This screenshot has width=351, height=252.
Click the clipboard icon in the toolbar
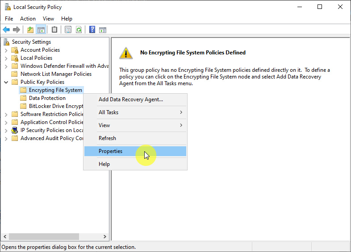54,30
